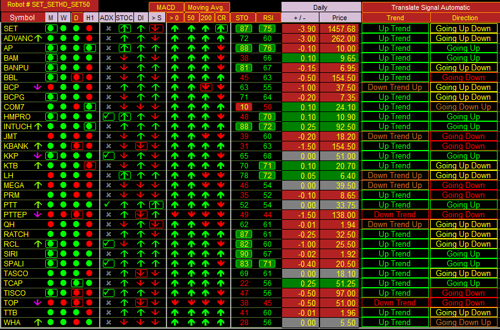Click AP's boxed RSI value 76
Viewport: 500px width, 330px height.
click(x=267, y=48)
